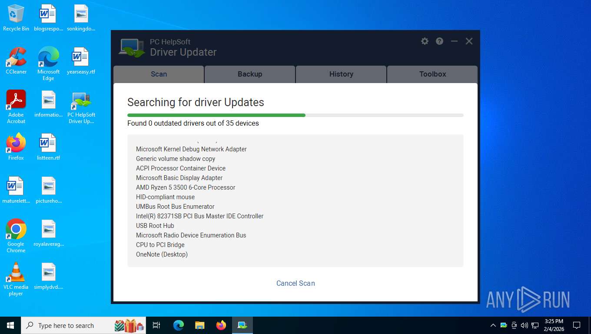The width and height of the screenshot is (591, 334).
Task: Close the Driver Updater window
Action: 469,41
